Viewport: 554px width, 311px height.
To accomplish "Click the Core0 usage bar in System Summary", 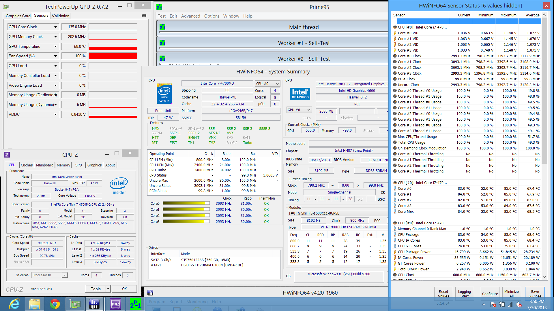I will coord(186,203).
